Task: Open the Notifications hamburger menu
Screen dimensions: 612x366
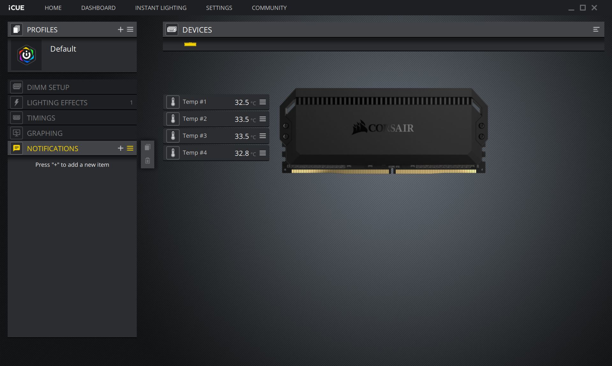Action: click(x=130, y=148)
